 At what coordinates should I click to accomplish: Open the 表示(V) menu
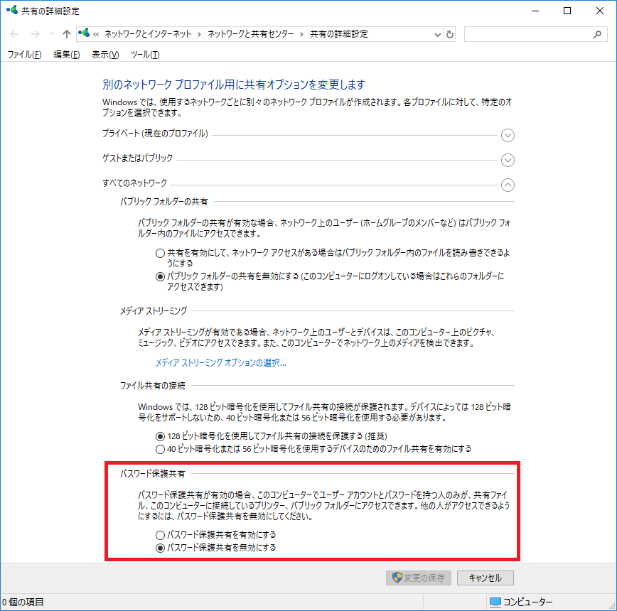105,55
